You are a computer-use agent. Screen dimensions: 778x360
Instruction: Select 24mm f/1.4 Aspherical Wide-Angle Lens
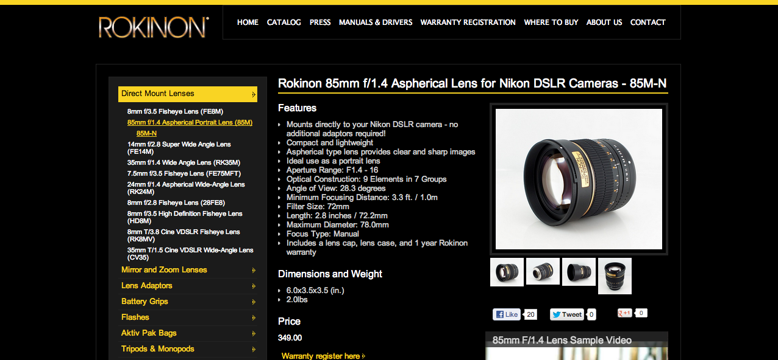point(186,188)
